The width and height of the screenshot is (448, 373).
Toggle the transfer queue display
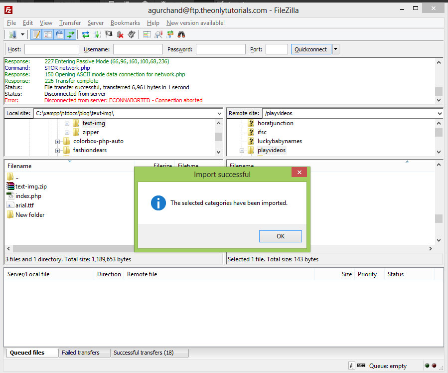[x=71, y=34]
